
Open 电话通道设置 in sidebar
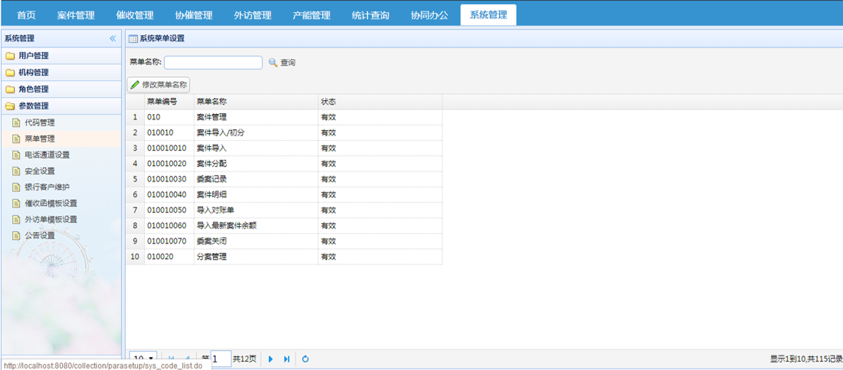pyautogui.click(x=47, y=154)
